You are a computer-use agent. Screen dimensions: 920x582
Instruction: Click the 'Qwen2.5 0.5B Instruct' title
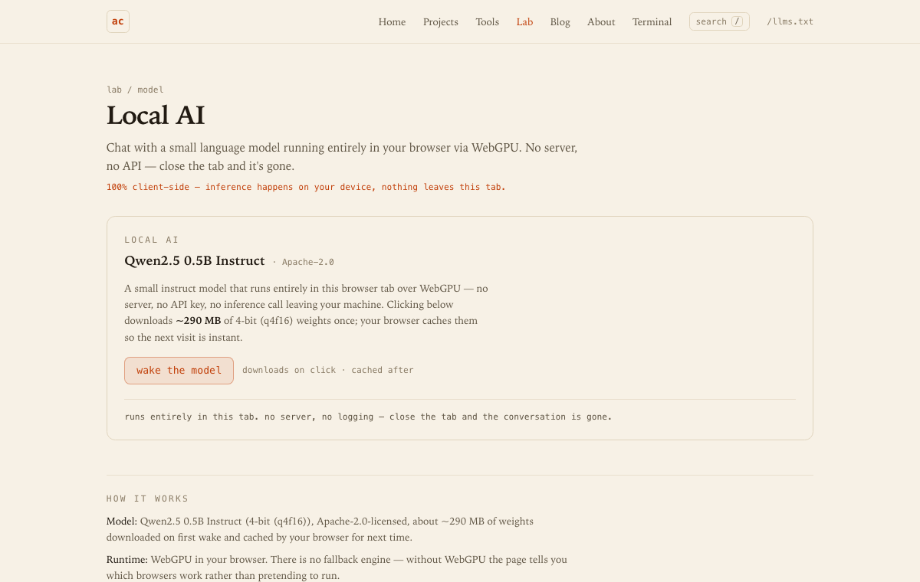click(x=195, y=260)
